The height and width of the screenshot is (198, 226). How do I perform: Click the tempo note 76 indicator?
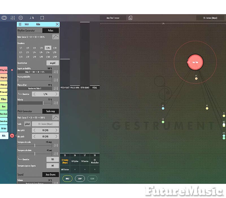32,18
